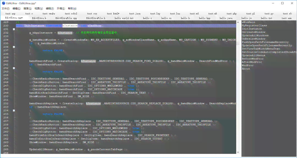Jump to WndProc in symbol list
Screen dimensions: 297x158
[x=248, y=65]
